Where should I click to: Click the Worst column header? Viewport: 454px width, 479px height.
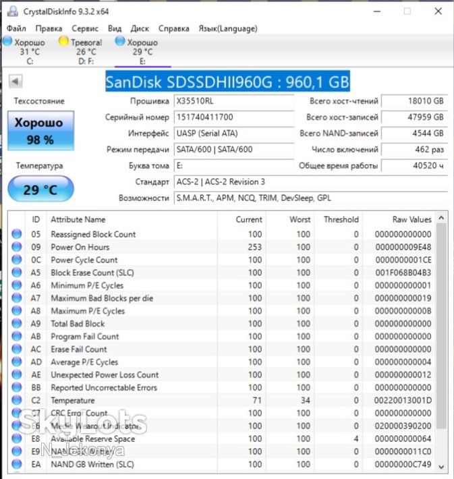coord(290,219)
